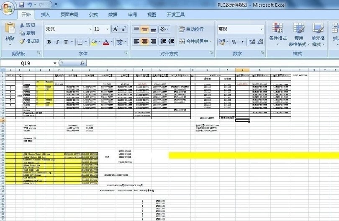This screenshot has height=221, width=339.
Task: Save the workbook with the quick access Save icon
Action: point(22,5)
